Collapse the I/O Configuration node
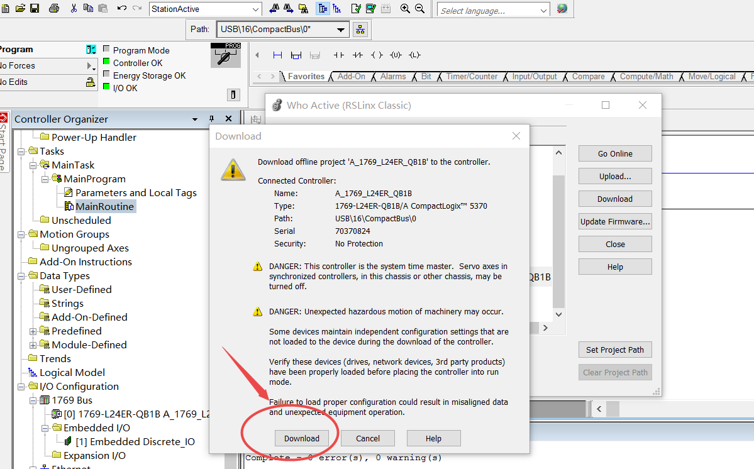This screenshot has width=754, height=469. tap(21, 387)
